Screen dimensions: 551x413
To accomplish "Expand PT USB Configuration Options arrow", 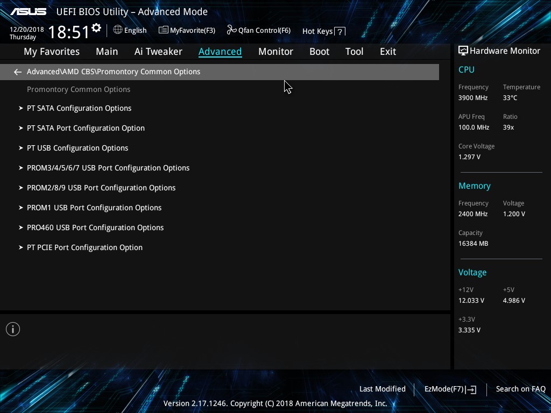I will click(x=21, y=148).
